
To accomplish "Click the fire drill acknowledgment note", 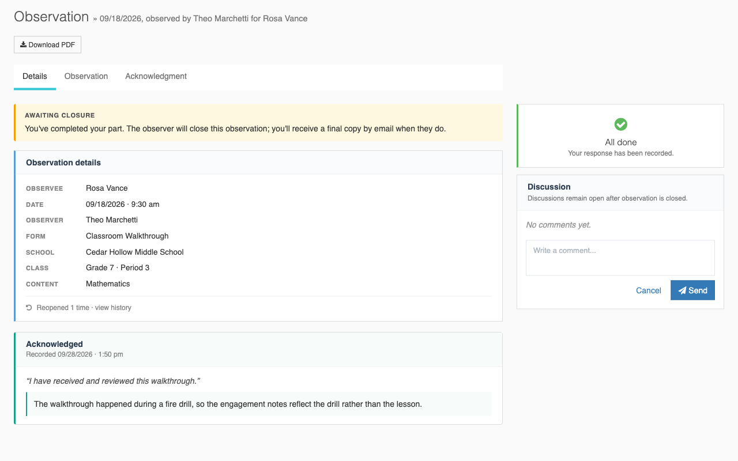I will click(259, 404).
